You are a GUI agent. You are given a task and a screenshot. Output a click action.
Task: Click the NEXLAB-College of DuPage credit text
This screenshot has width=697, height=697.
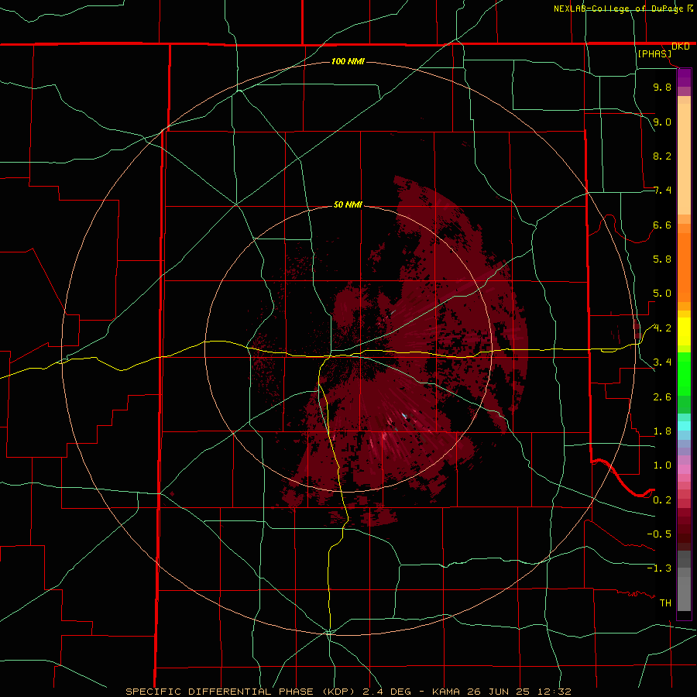coord(619,9)
